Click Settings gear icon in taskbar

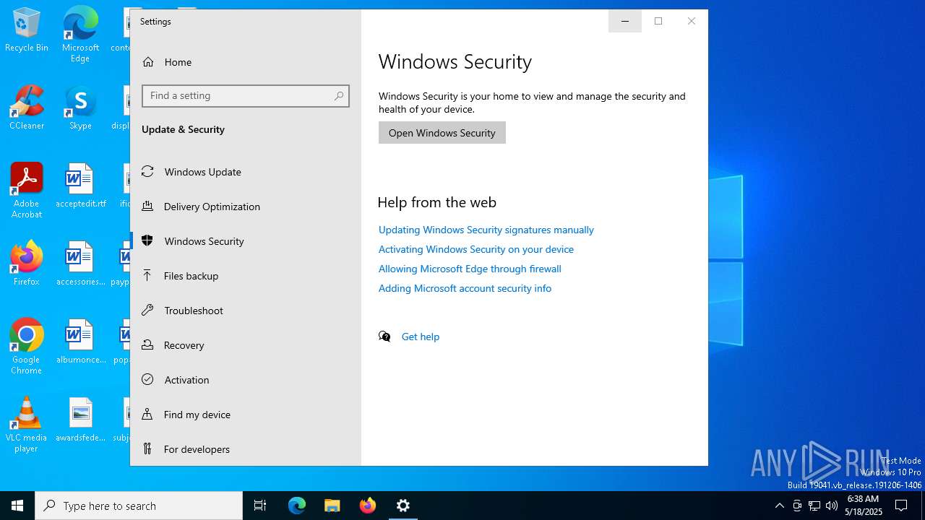point(403,506)
